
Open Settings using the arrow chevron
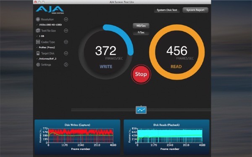pyautogui.click(x=66, y=65)
